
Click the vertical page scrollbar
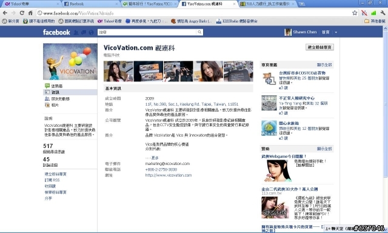click(x=386, y=104)
